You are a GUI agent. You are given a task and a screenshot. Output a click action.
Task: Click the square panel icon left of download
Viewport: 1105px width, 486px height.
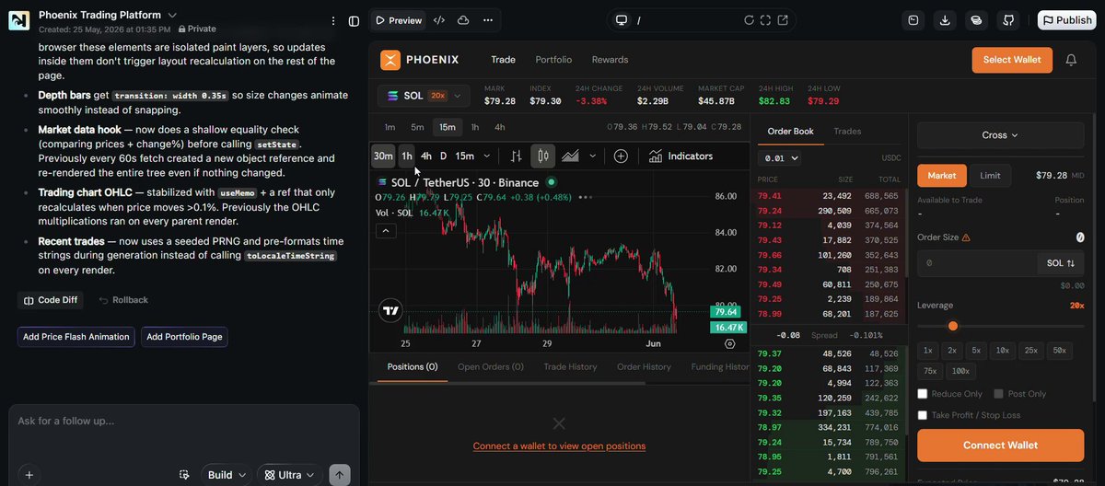click(x=913, y=20)
